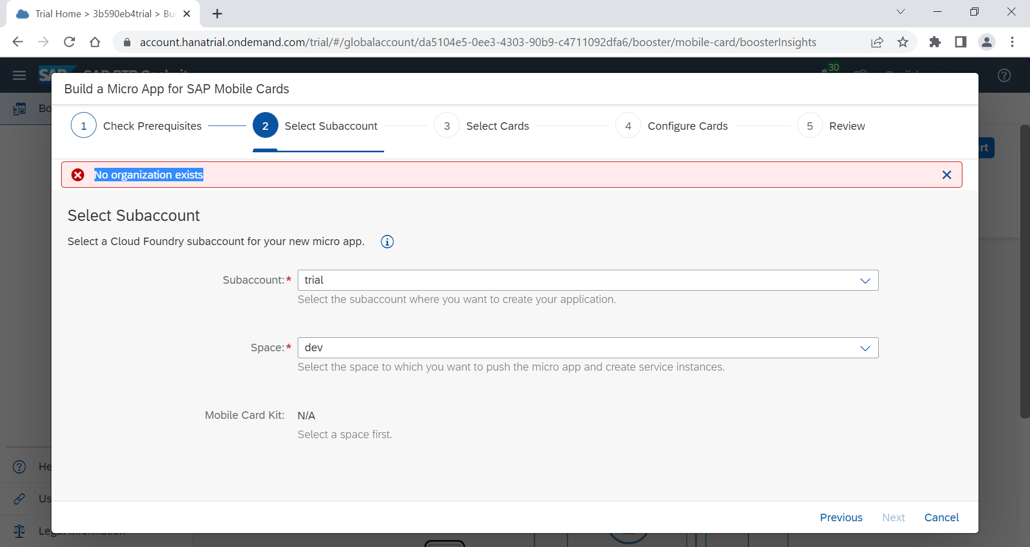This screenshot has width=1030, height=547.
Task: Click the browser forward arrow
Action: tap(43, 42)
